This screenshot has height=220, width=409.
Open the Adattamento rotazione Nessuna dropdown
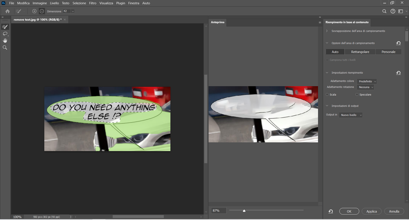pyautogui.click(x=366, y=87)
